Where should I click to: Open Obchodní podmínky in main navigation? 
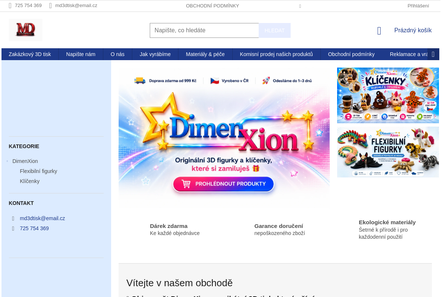click(x=351, y=54)
